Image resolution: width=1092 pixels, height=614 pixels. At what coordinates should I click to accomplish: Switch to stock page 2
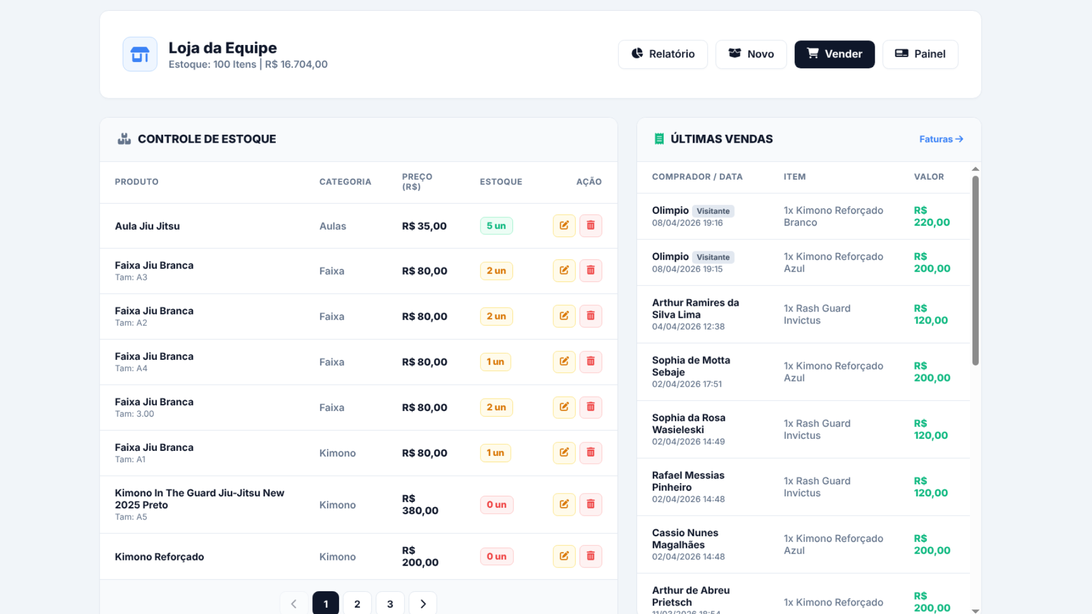pos(357,604)
